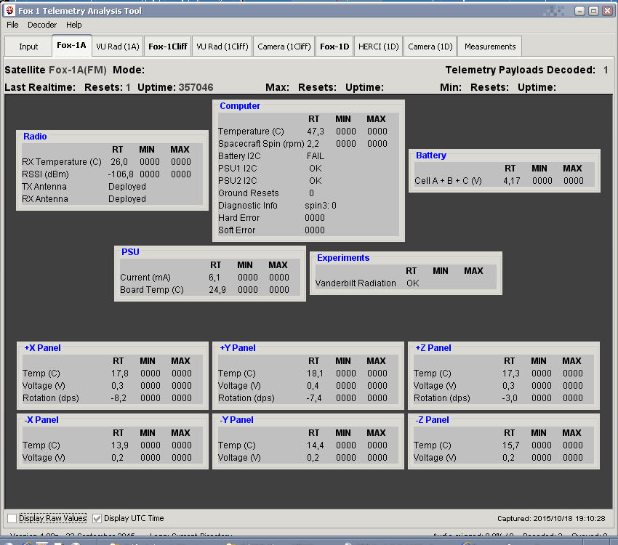Open the Decoder menu
The width and height of the screenshot is (618, 545).
pos(42,25)
